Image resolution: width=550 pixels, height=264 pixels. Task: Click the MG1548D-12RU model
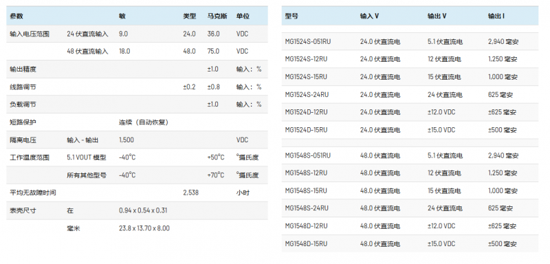(x=306, y=225)
